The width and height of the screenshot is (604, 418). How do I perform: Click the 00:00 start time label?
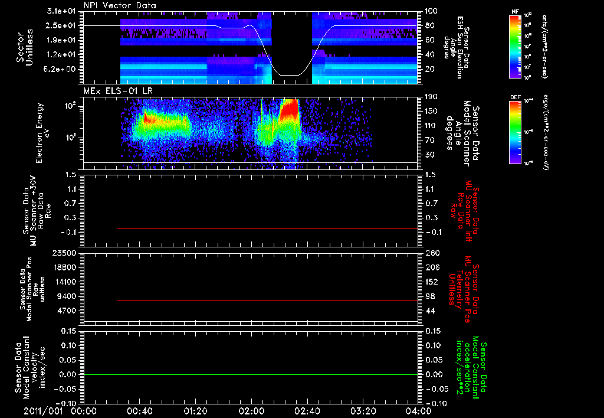84,411
